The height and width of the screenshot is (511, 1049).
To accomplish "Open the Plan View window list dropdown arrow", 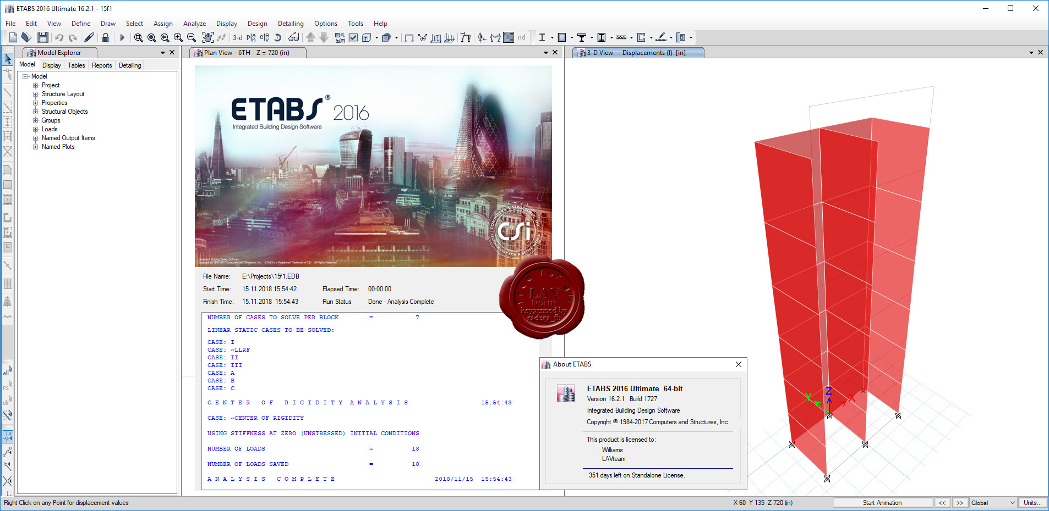I will point(546,53).
